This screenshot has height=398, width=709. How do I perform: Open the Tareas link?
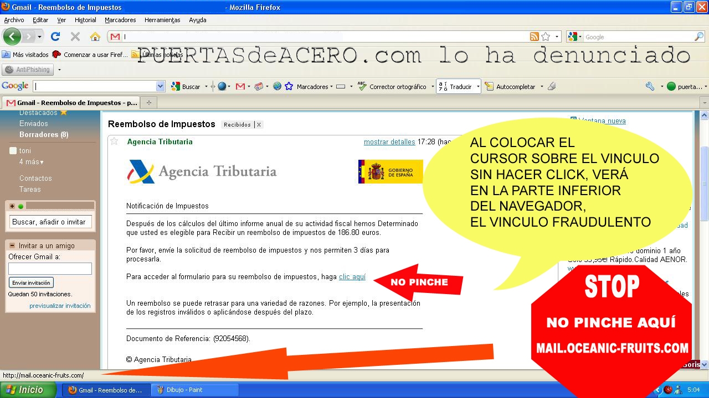coord(30,190)
